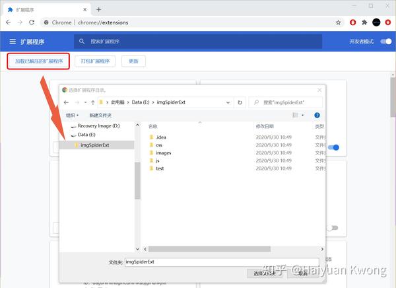Sort by 名称 column header
This screenshot has height=288, width=396.
[x=153, y=126]
